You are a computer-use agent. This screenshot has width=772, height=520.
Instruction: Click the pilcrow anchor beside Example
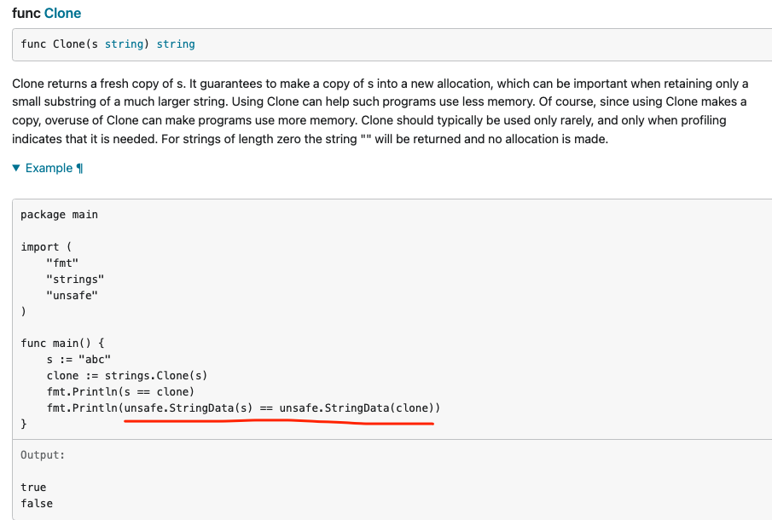tap(80, 168)
